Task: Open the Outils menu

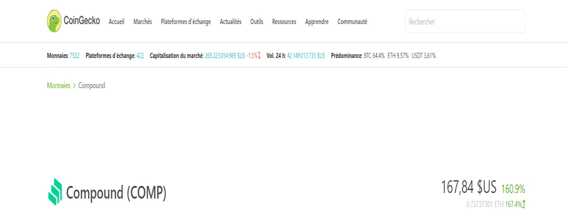Action: [257, 22]
